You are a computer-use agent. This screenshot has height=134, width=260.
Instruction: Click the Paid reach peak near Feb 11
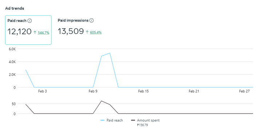click(110, 53)
